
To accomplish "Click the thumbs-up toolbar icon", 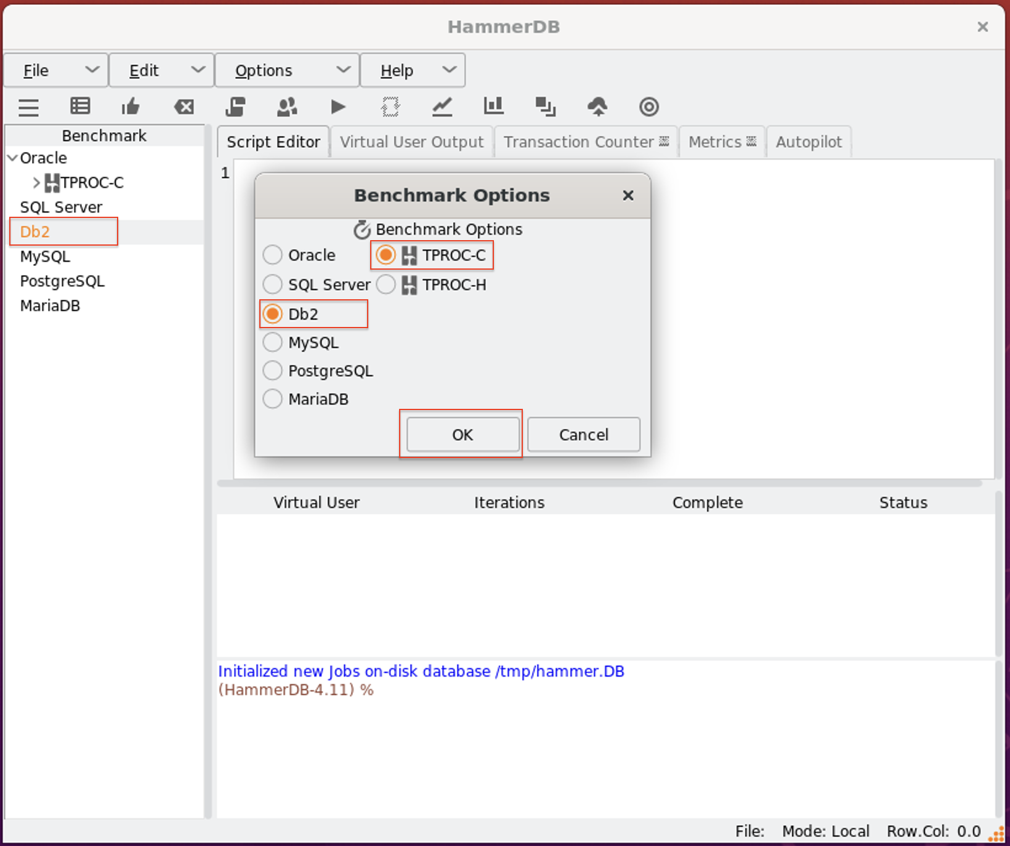I will pyautogui.click(x=131, y=107).
